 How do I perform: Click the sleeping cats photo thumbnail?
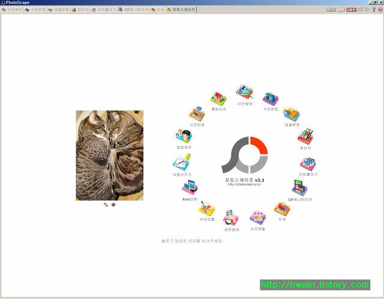(109, 156)
